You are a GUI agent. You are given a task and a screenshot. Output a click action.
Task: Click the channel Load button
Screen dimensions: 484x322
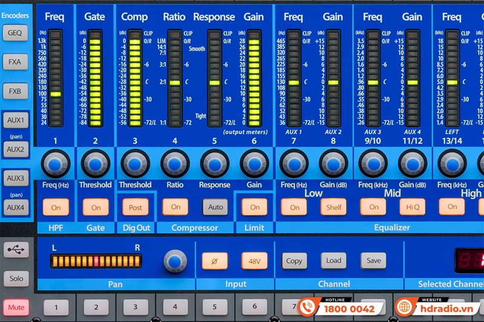pyautogui.click(x=334, y=261)
